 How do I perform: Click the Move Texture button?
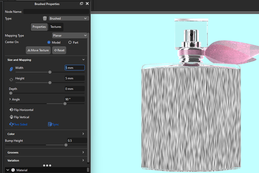pyautogui.click(x=38, y=50)
